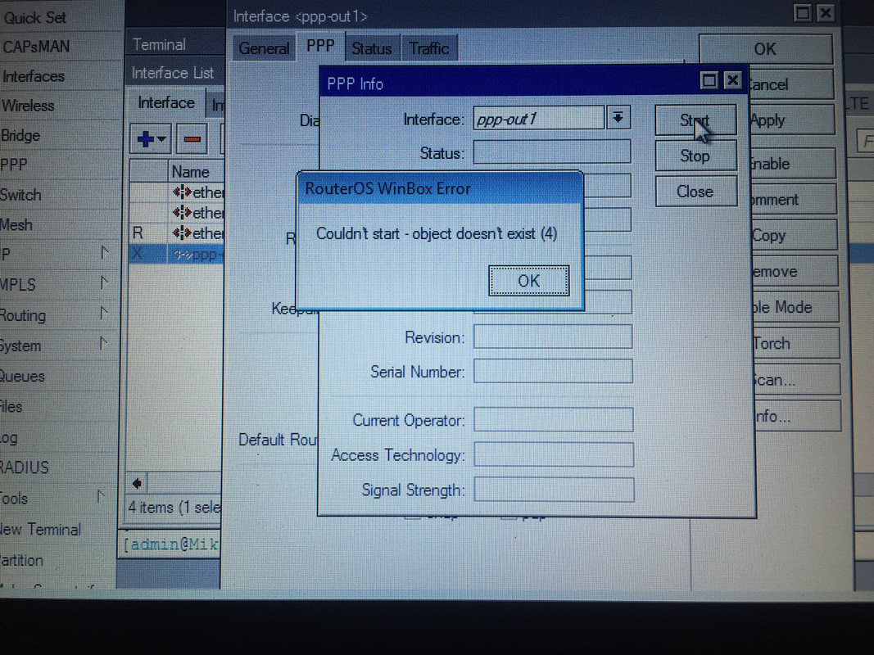This screenshot has width=874, height=655.
Task: Open Queues in sidebar
Action: (22, 377)
